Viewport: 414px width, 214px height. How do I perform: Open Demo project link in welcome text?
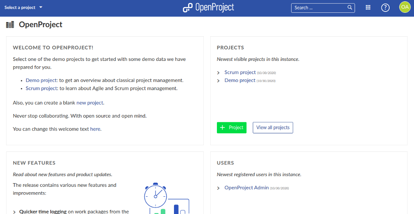coord(41,80)
